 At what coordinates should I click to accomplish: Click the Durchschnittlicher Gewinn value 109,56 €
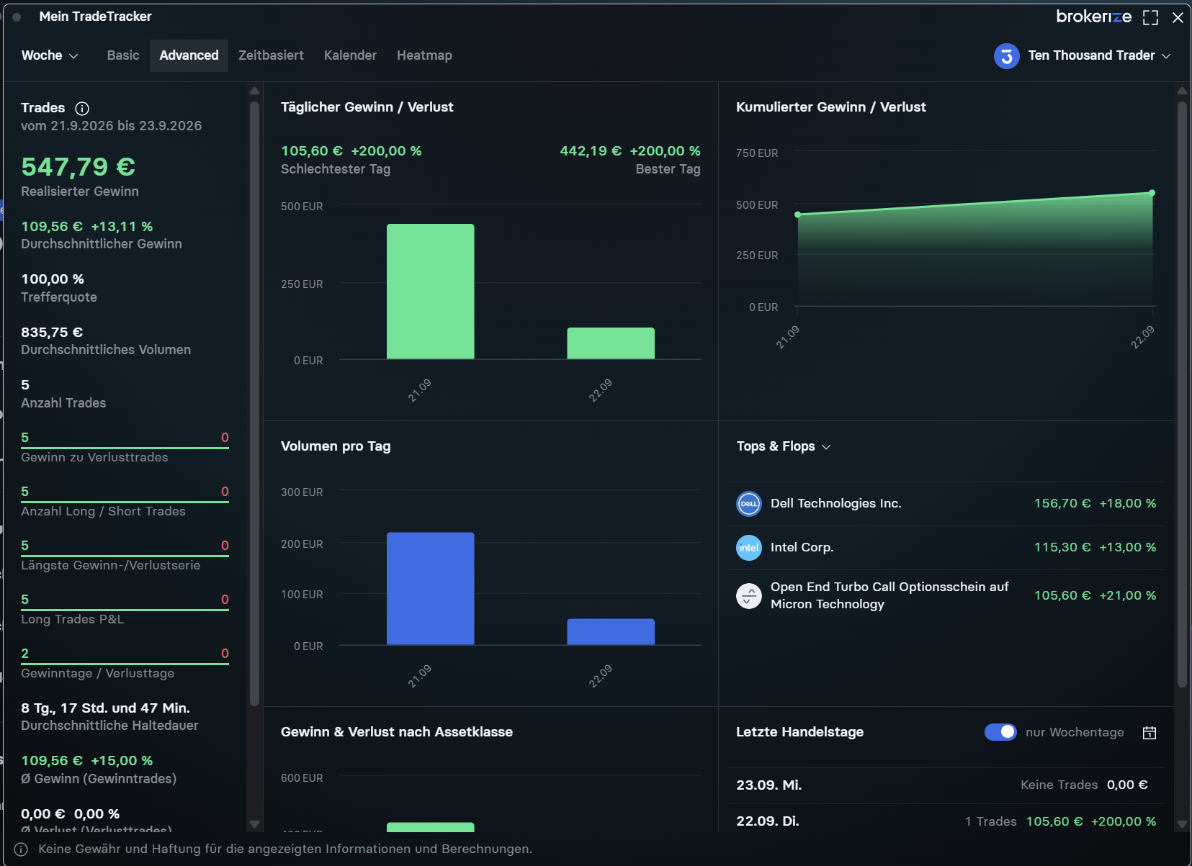(x=52, y=227)
